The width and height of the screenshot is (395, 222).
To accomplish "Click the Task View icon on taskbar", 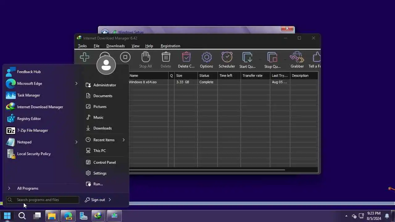I will [37, 216].
